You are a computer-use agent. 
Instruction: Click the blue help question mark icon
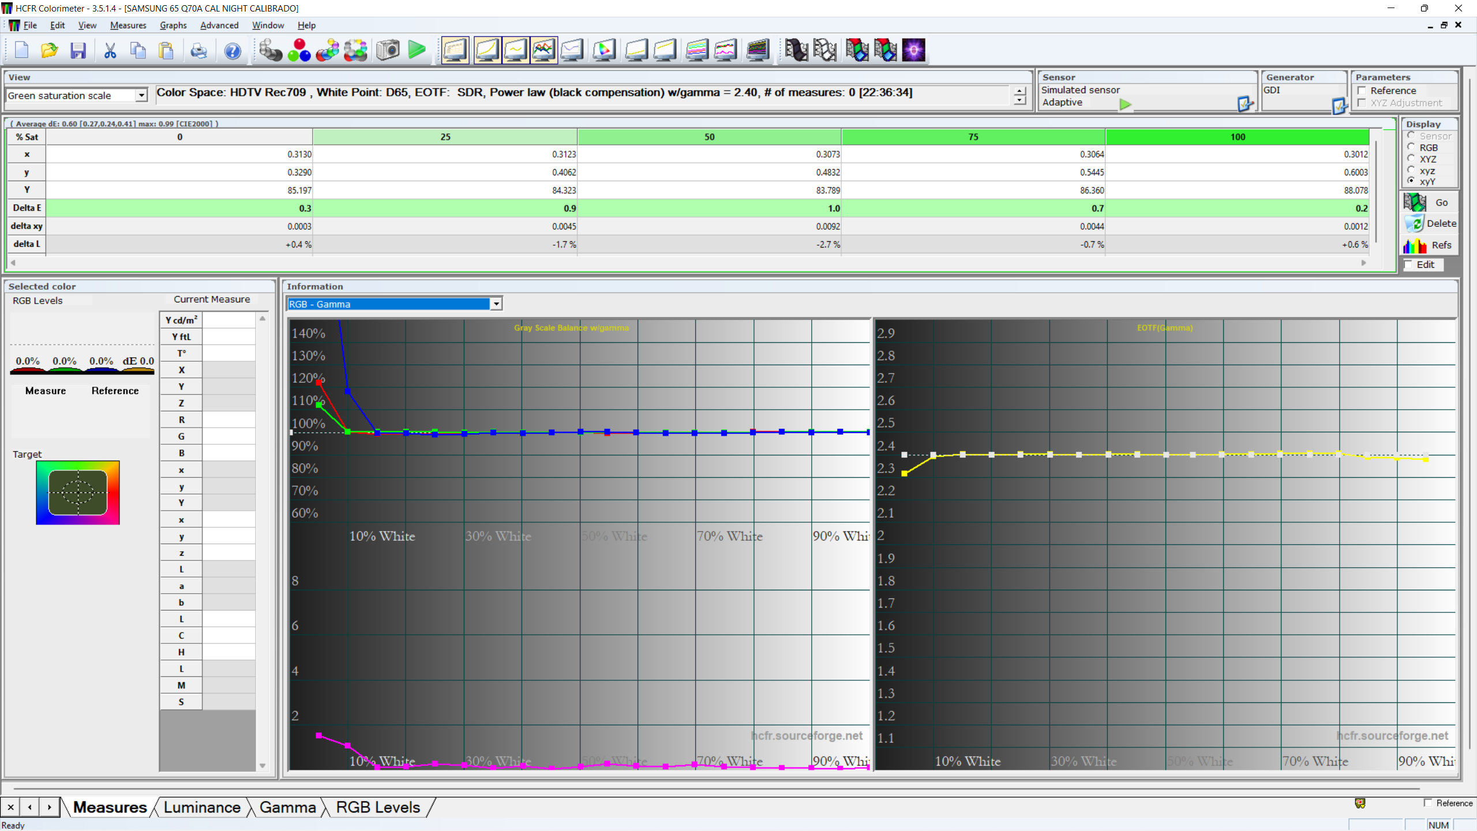[233, 51]
